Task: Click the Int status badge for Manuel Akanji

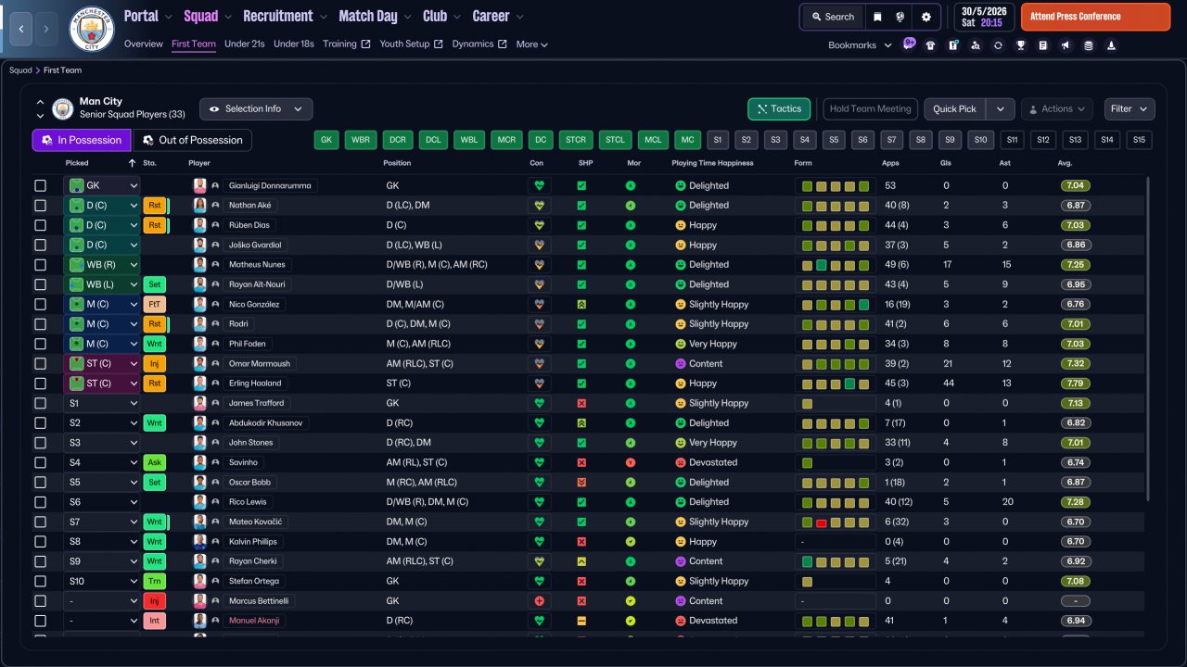Action: pyautogui.click(x=155, y=621)
